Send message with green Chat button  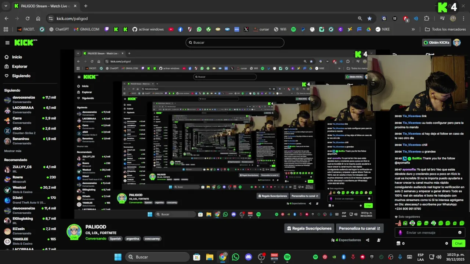[459, 243]
